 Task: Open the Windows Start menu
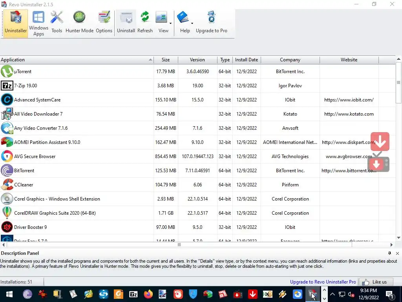point(9,294)
